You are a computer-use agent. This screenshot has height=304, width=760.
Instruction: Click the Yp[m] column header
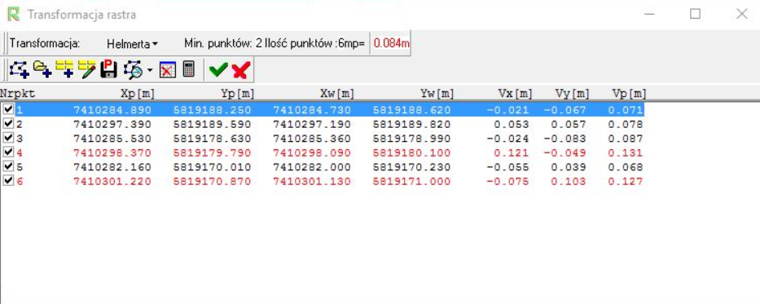tap(237, 93)
